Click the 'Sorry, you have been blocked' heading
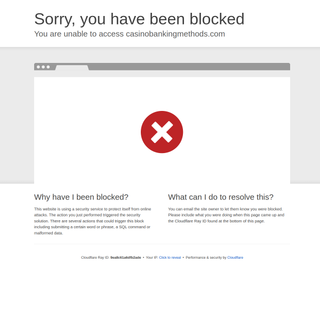 tap(139, 19)
